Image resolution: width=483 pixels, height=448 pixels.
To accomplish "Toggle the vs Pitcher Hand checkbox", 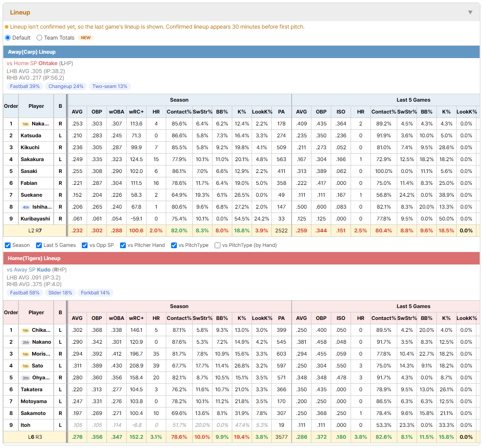I will pyautogui.click(x=123, y=245).
